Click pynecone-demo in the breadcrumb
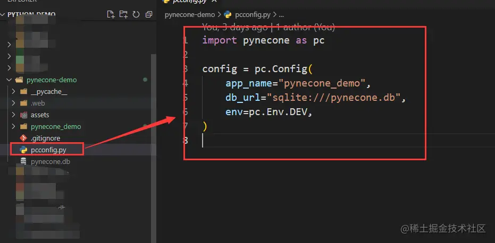The image size is (495, 243). 190,14
